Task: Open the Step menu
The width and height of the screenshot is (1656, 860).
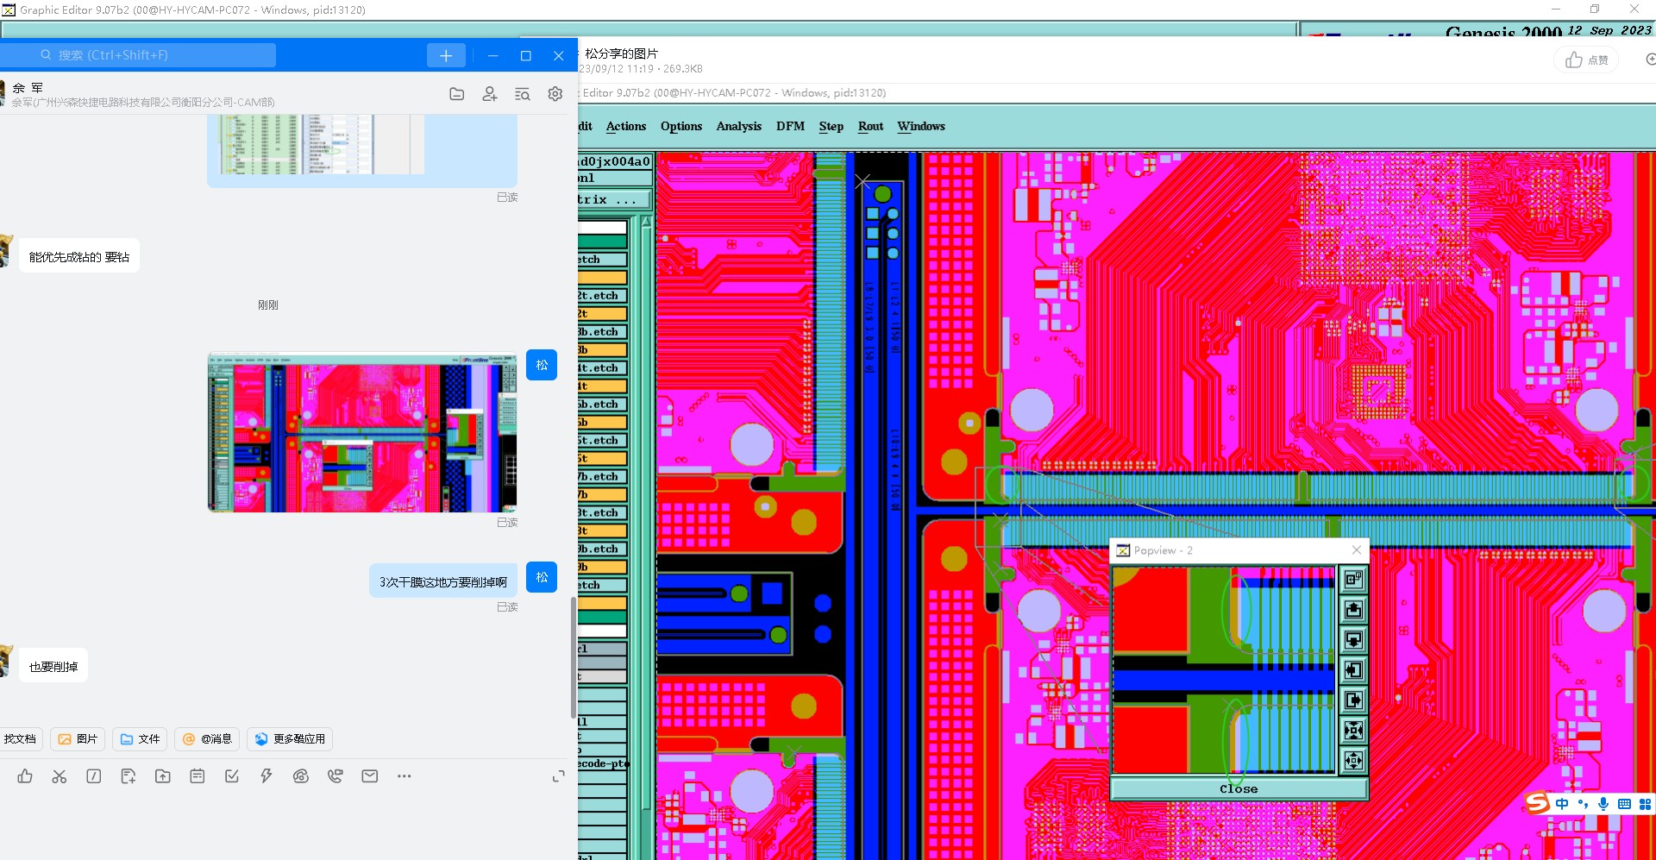Action: 831,126
